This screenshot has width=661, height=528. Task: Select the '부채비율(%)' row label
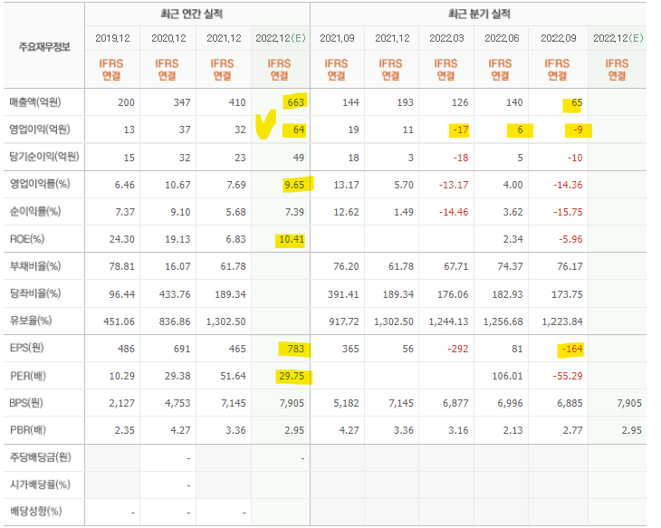click(35, 266)
